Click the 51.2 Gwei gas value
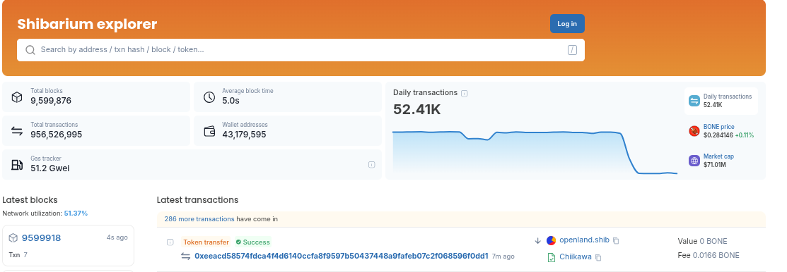 coord(50,168)
